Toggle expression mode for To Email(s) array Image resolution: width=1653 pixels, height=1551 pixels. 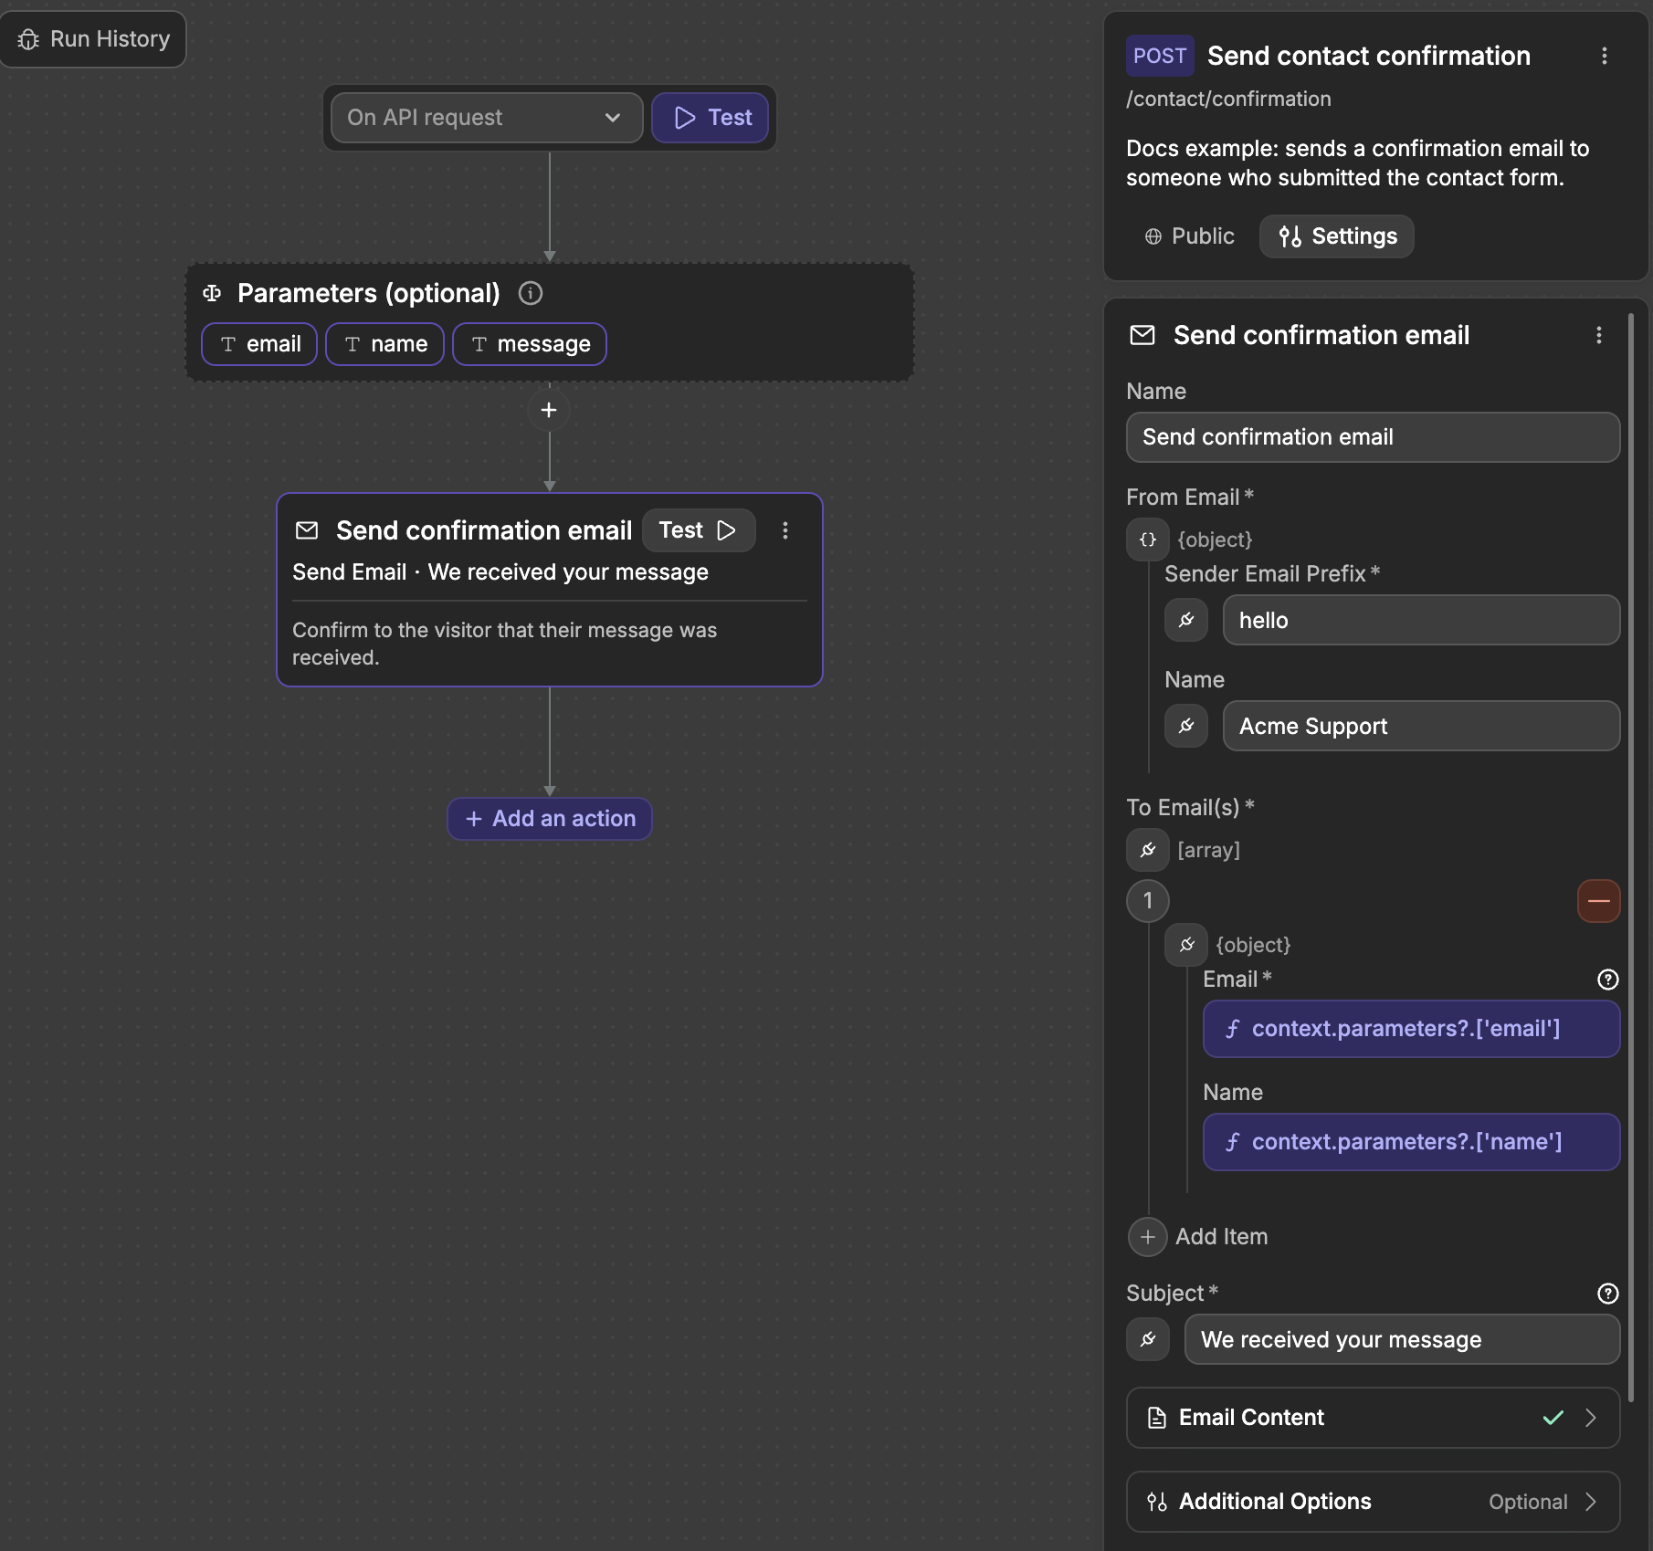pos(1148,850)
